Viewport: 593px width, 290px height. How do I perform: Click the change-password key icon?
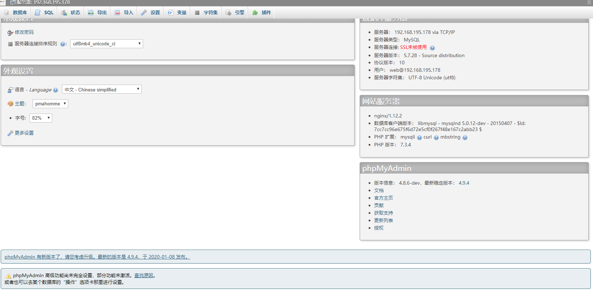tap(10, 33)
